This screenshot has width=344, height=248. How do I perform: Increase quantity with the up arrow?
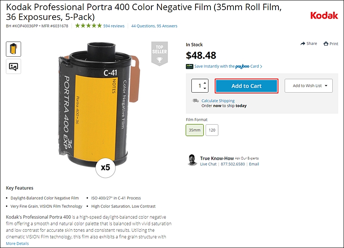[205, 83]
